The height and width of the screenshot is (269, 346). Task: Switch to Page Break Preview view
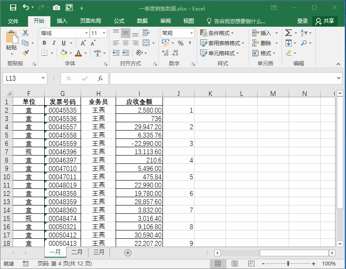coord(251,263)
